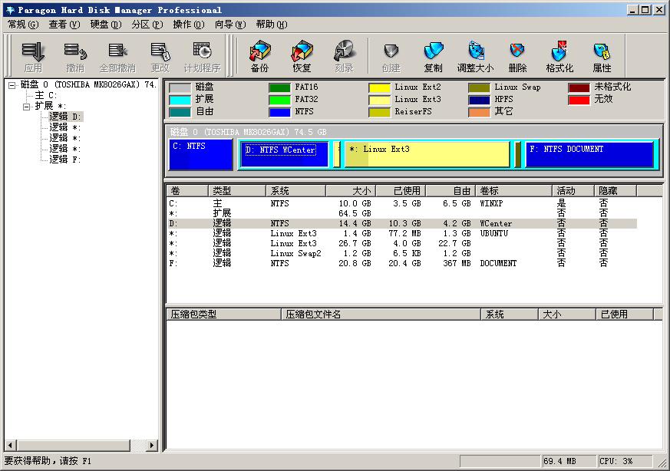Select the UBUNTU Linux Ext3 row
The width and height of the screenshot is (670, 471).
click(x=402, y=233)
